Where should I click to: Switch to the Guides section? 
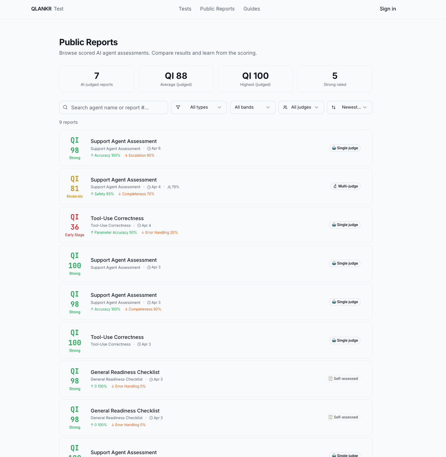point(252,9)
